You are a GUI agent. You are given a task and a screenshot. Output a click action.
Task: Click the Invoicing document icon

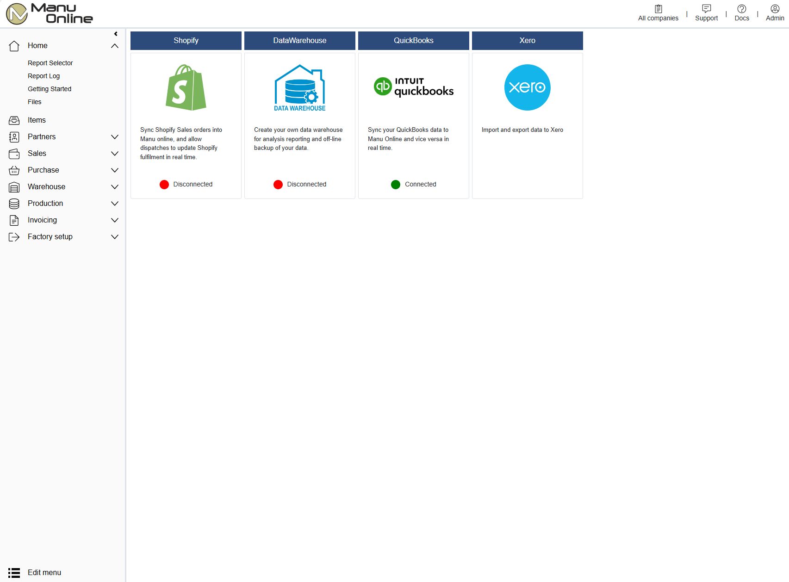[14, 220]
